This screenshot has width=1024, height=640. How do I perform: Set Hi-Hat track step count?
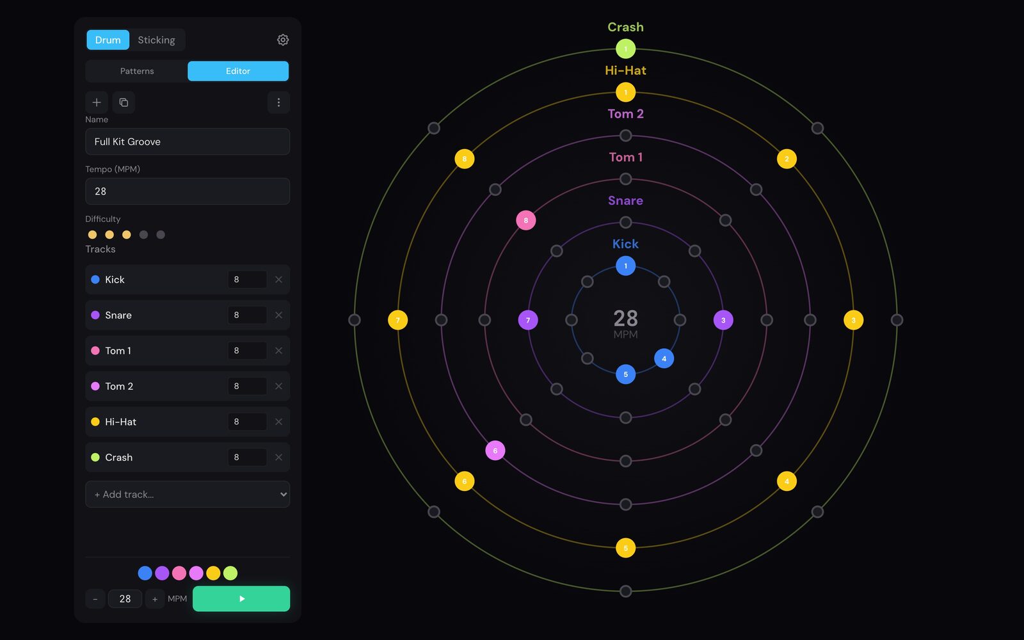click(247, 422)
